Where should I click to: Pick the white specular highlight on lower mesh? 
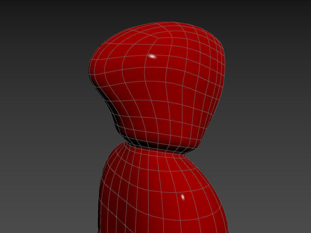(183, 197)
